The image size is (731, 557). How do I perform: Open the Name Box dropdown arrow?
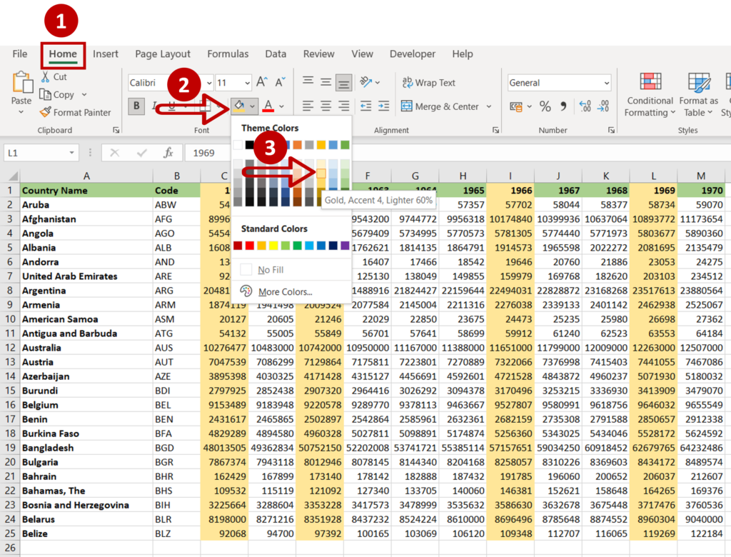72,153
